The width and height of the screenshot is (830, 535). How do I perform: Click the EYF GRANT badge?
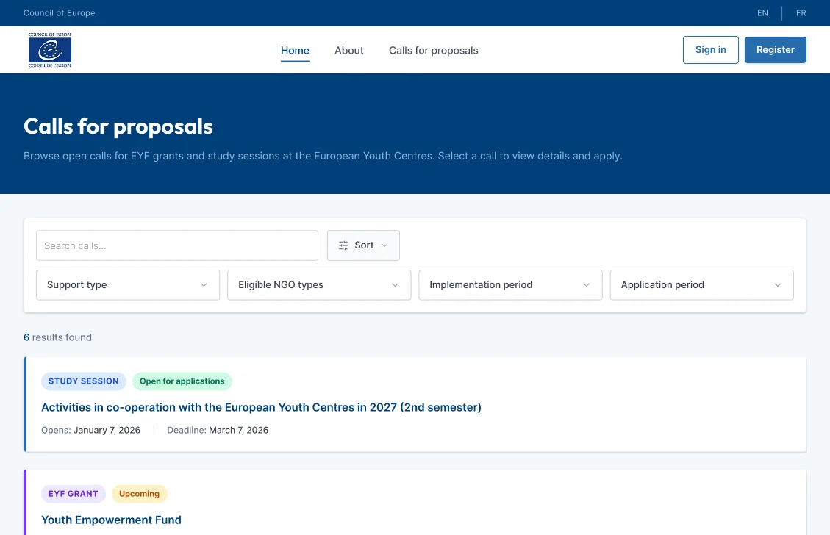click(73, 494)
